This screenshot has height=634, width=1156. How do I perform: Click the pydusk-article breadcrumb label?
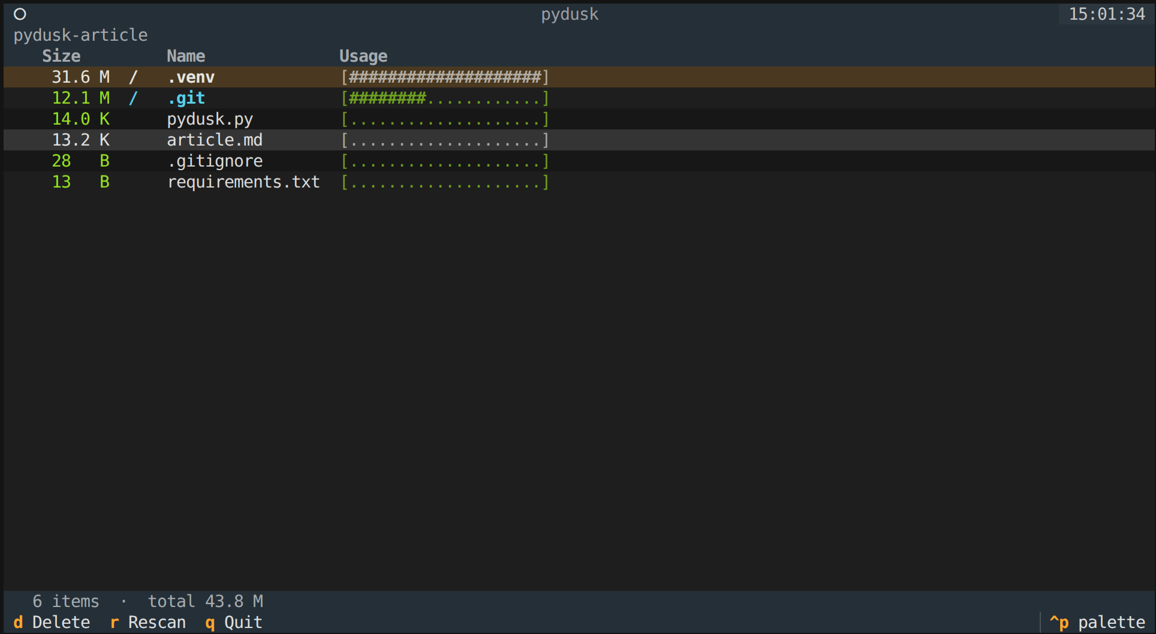[81, 35]
